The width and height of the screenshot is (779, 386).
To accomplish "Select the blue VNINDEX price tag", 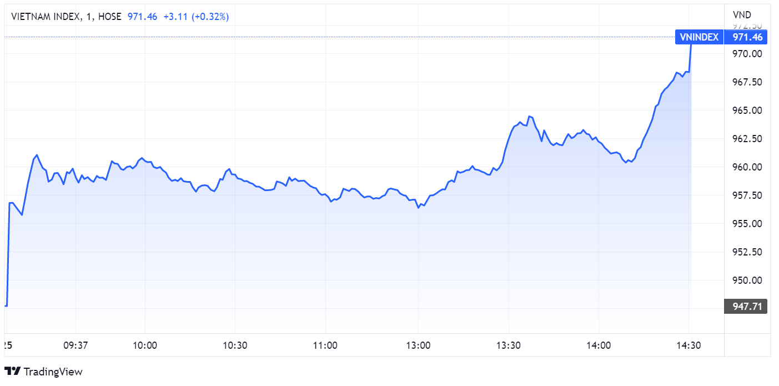I will [699, 37].
